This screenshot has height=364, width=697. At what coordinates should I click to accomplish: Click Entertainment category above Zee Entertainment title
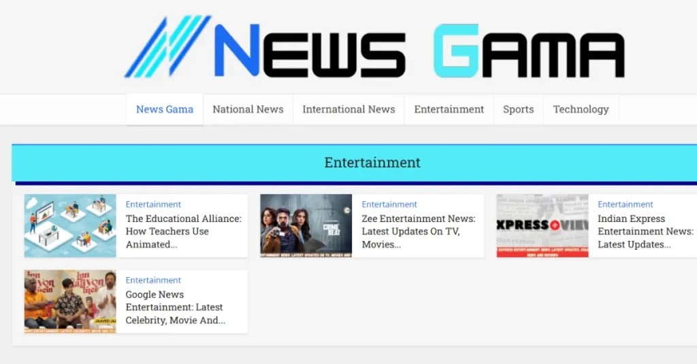click(389, 204)
